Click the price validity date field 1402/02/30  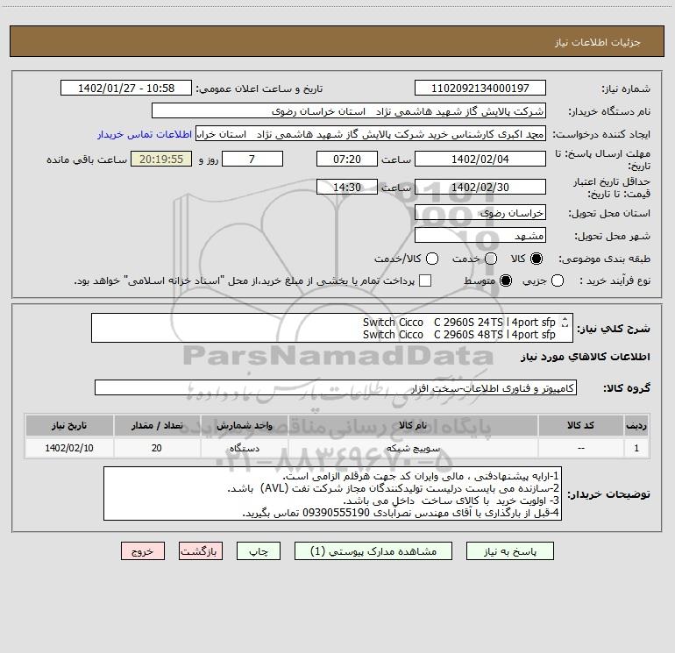click(480, 187)
